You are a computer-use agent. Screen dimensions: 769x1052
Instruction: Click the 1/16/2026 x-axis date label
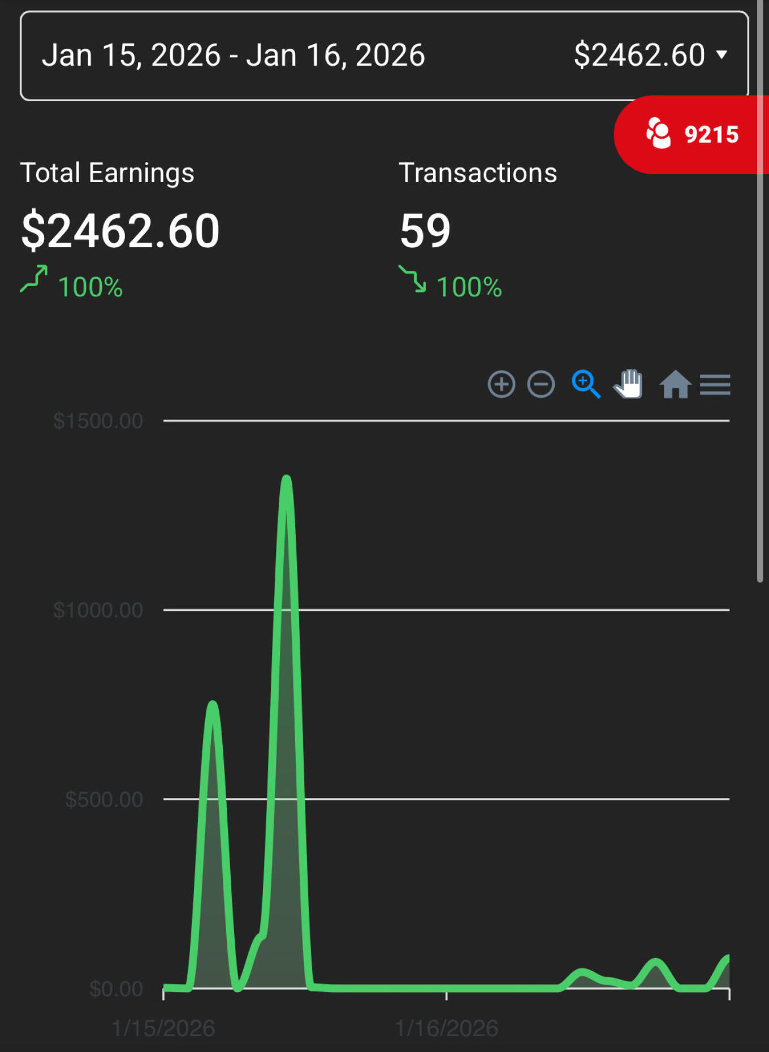pyautogui.click(x=446, y=1028)
